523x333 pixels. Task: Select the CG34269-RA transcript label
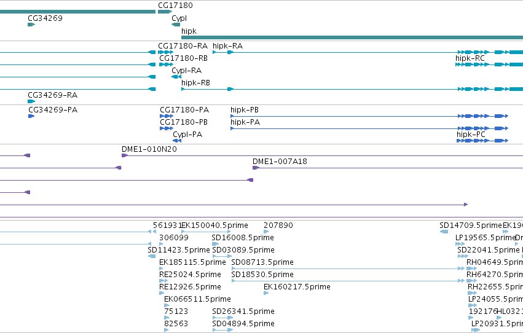[x=53, y=95]
